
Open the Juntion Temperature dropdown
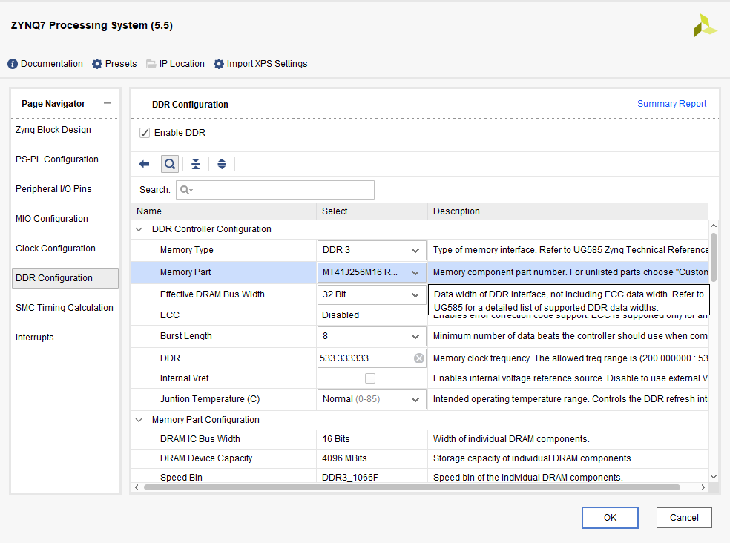tap(372, 399)
